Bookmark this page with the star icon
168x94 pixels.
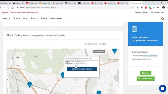(133, 8)
